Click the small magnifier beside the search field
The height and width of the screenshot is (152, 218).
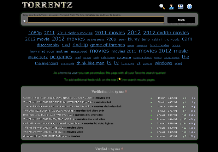[25, 21]
